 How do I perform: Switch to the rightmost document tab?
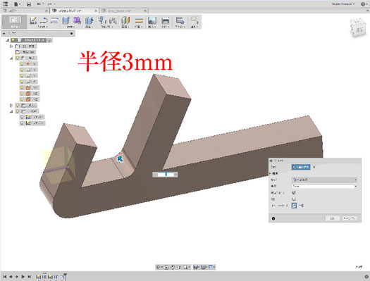click(x=124, y=11)
